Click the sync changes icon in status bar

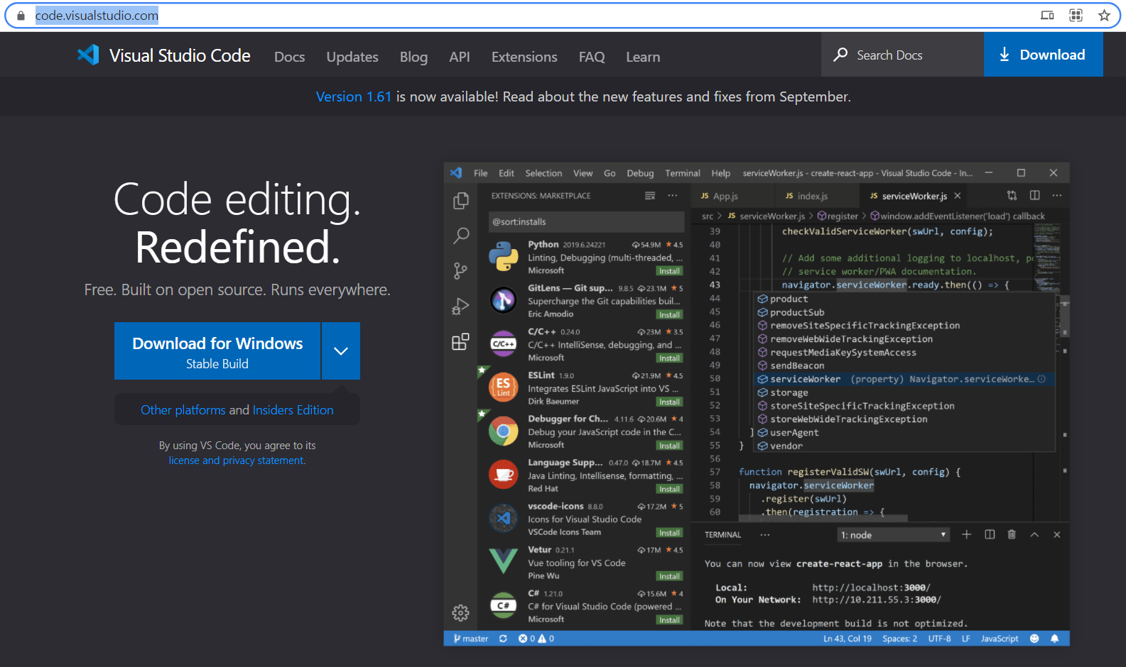click(x=503, y=639)
